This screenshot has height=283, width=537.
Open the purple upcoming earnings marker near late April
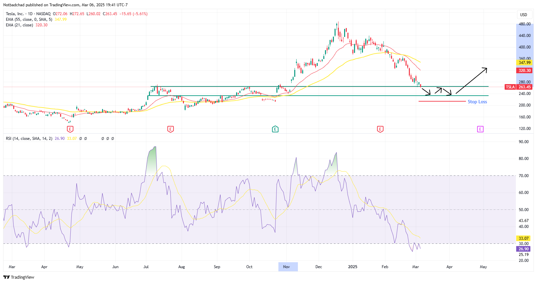point(480,129)
